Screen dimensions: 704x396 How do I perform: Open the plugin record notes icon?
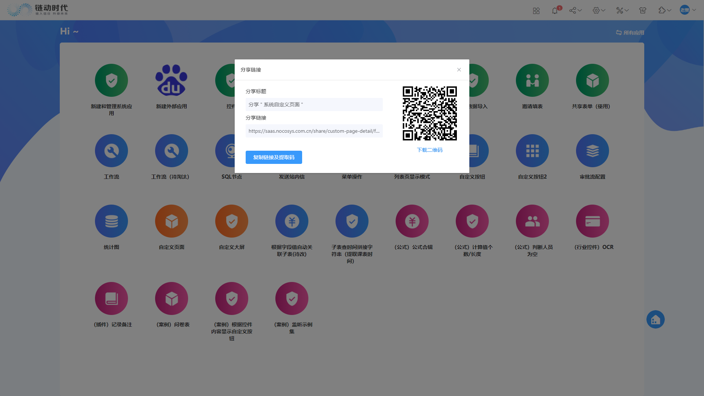pyautogui.click(x=111, y=298)
